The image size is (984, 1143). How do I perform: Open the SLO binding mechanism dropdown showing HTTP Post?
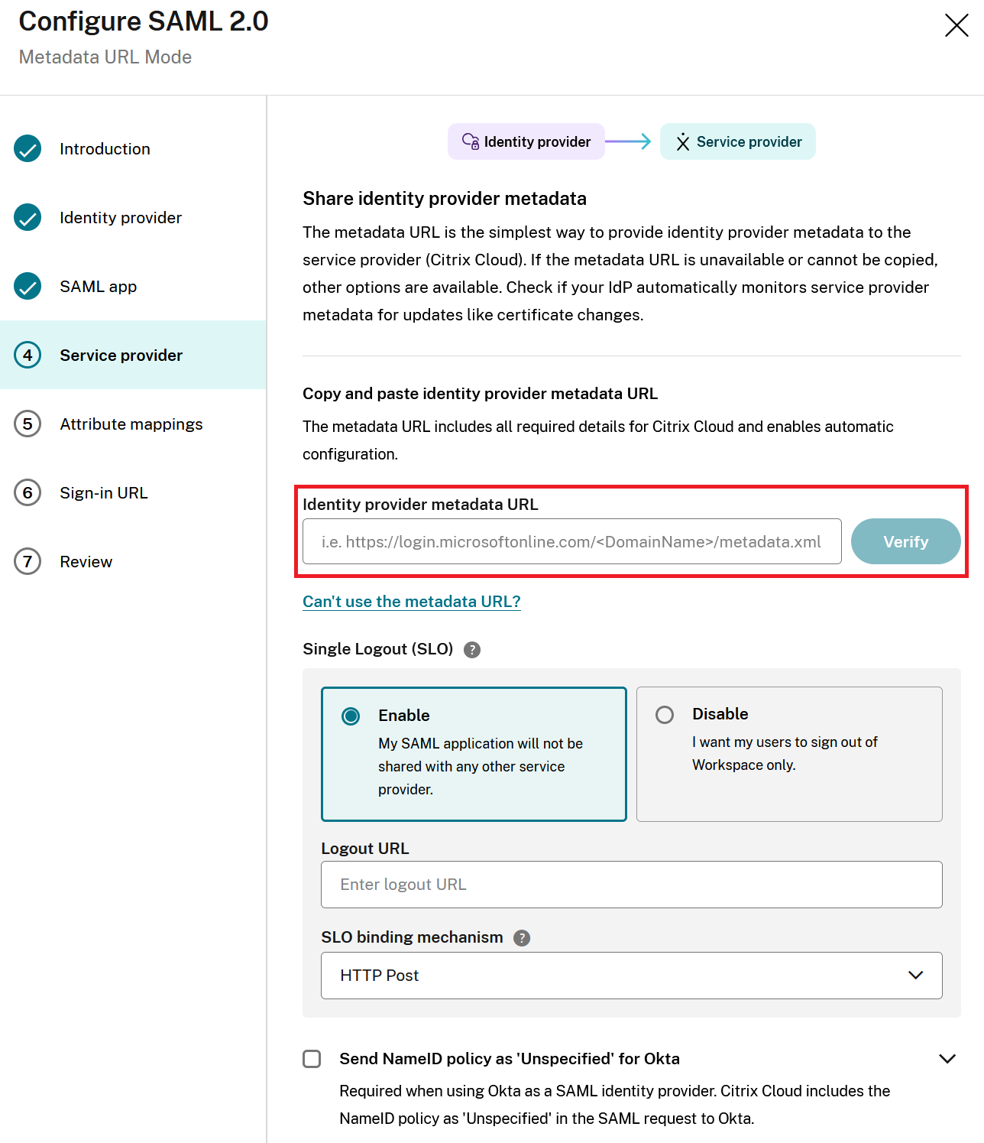631,976
